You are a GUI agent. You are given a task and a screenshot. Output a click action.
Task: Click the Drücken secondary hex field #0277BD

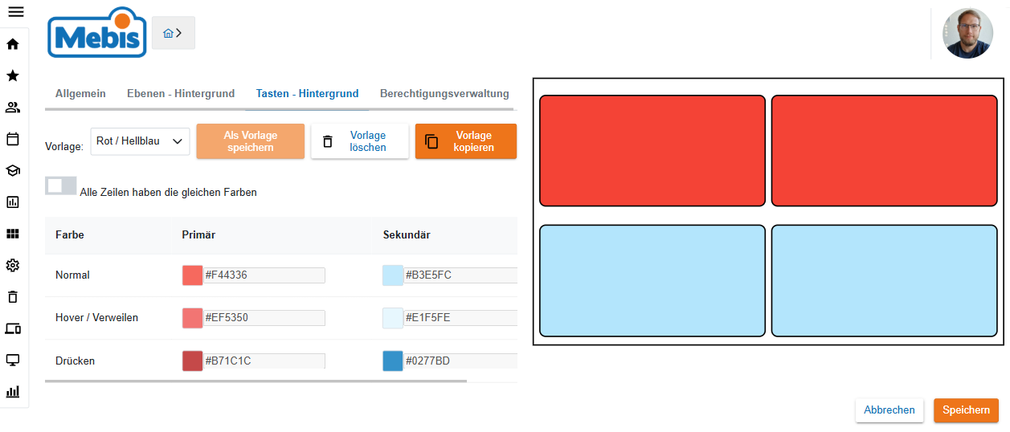point(460,361)
